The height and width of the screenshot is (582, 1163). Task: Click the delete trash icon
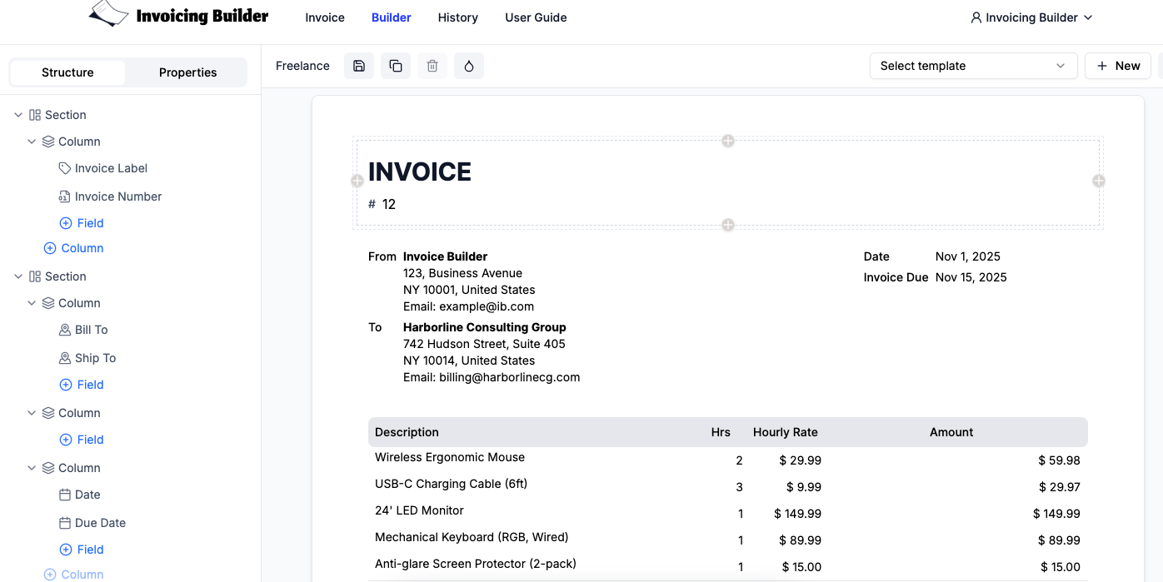click(x=432, y=66)
